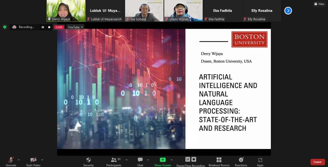Change layout with the View button
The height and width of the screenshot is (167, 328).
(x=319, y=4)
